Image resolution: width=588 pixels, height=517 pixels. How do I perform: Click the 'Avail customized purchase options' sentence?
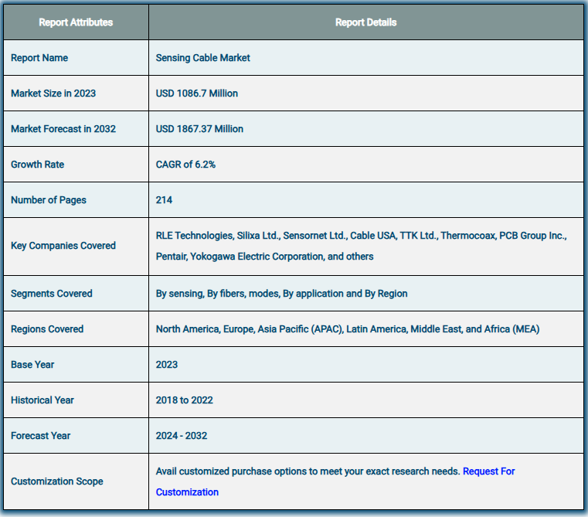click(308, 471)
